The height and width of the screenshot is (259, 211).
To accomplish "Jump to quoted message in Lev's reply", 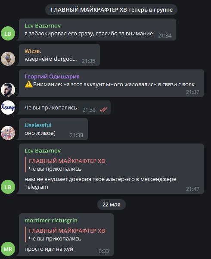I will click(x=67, y=165).
